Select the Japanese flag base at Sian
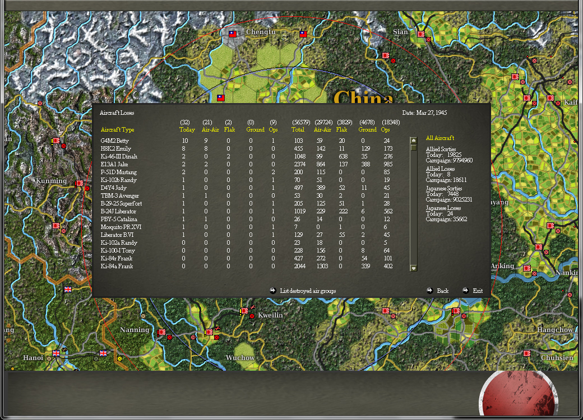583x420 pixels. tap(421, 34)
